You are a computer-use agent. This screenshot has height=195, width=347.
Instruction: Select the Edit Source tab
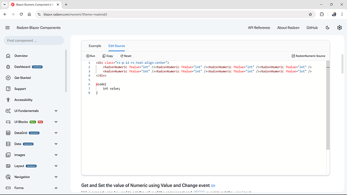click(117, 46)
